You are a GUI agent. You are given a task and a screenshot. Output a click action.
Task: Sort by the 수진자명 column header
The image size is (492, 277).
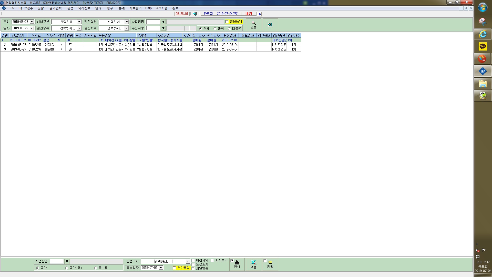(49, 35)
